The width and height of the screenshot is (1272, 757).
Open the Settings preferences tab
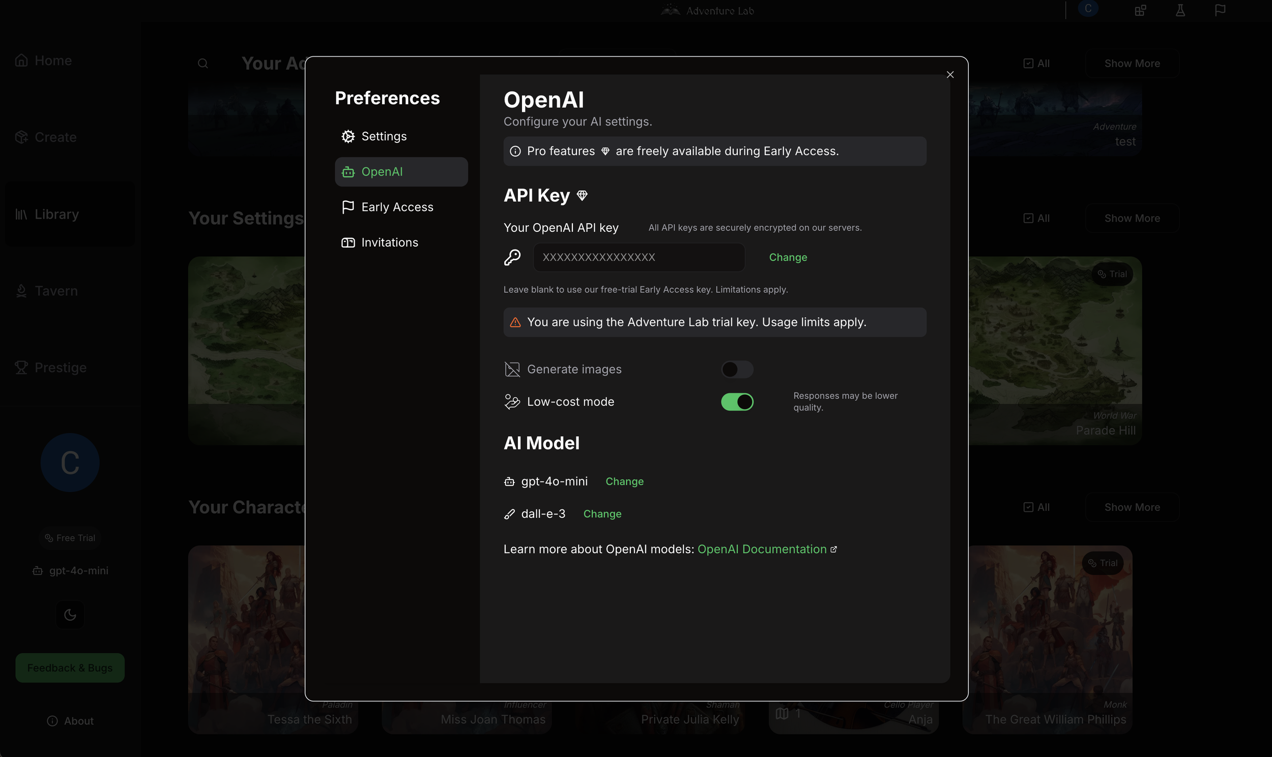click(401, 136)
